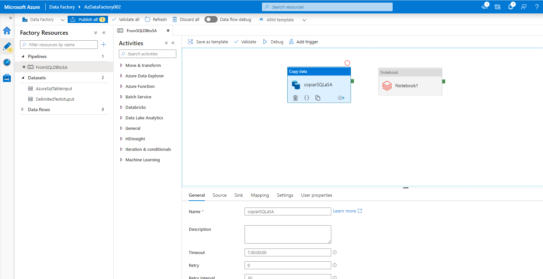Viewport: 543px width, 279px height.
Task: Open AzureSqlTableInput dataset
Action: (x=54, y=89)
